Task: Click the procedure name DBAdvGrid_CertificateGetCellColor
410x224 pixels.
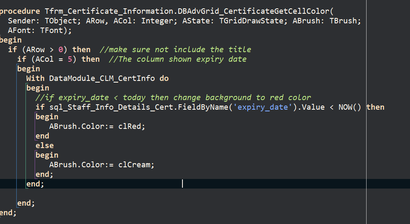Action: point(253,11)
